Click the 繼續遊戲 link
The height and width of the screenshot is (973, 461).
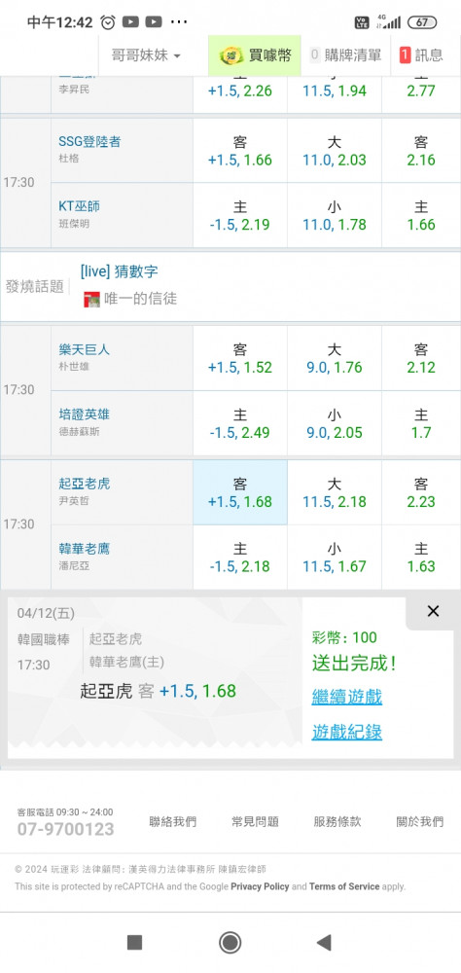coord(347,697)
